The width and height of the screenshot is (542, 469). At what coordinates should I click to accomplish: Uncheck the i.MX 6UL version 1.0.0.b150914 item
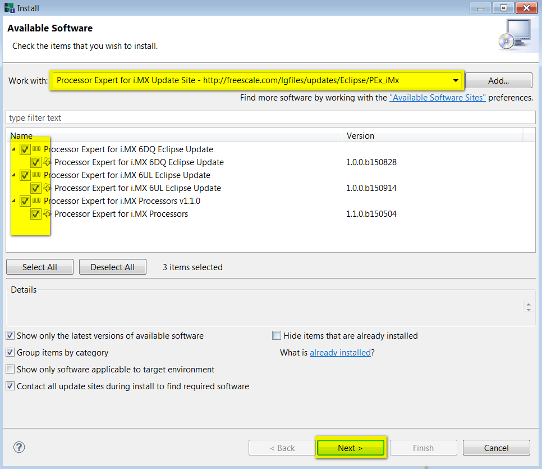(x=35, y=188)
